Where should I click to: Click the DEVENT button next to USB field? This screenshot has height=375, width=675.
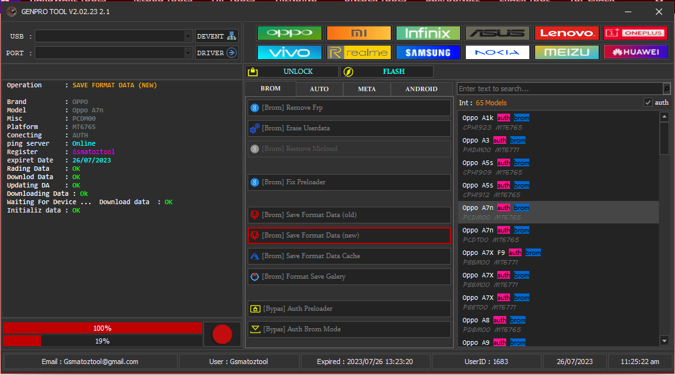pos(215,35)
